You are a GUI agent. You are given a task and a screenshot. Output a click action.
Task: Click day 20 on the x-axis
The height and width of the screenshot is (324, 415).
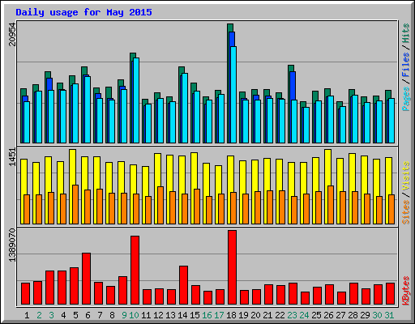coord(255,315)
